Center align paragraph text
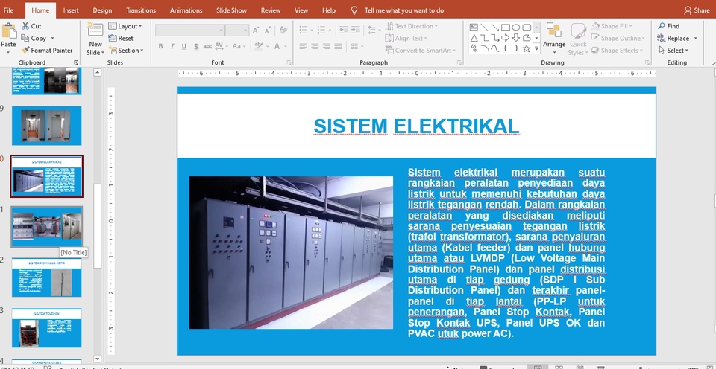 (x=315, y=46)
